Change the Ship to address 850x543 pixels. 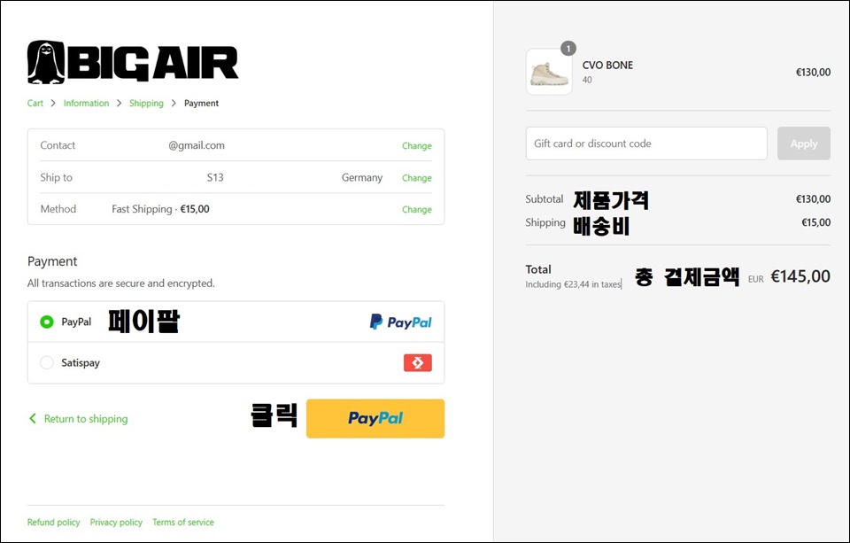(x=417, y=178)
